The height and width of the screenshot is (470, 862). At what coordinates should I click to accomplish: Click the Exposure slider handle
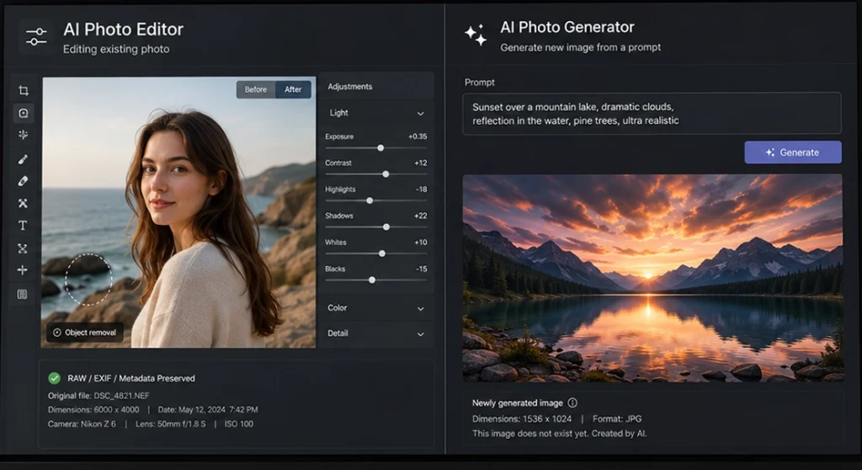pyautogui.click(x=380, y=148)
